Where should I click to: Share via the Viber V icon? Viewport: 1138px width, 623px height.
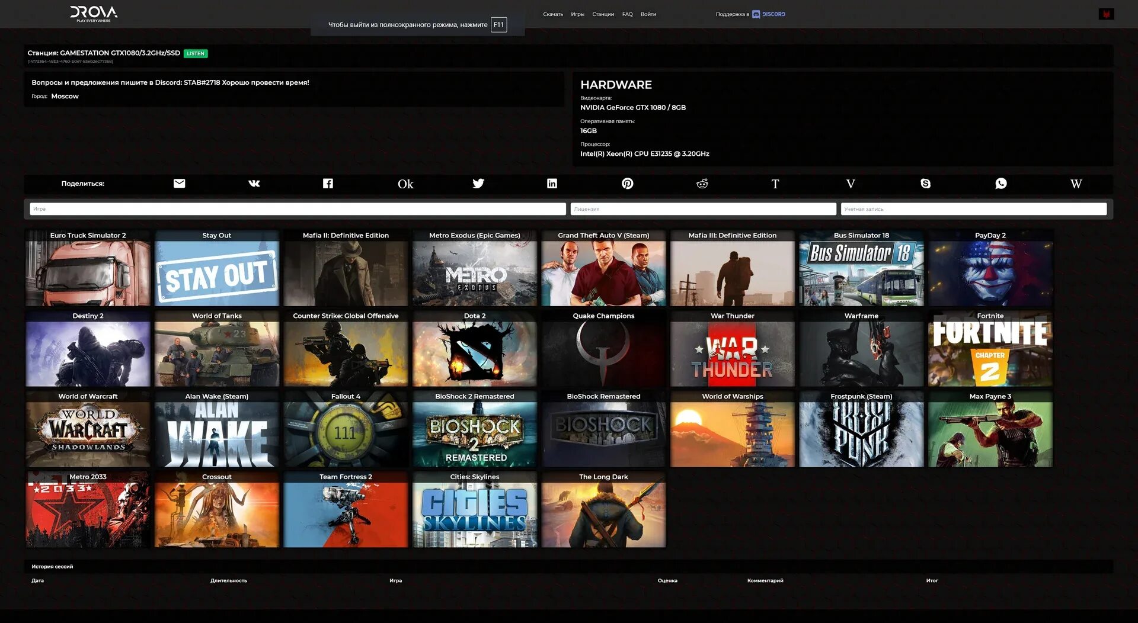coord(851,184)
